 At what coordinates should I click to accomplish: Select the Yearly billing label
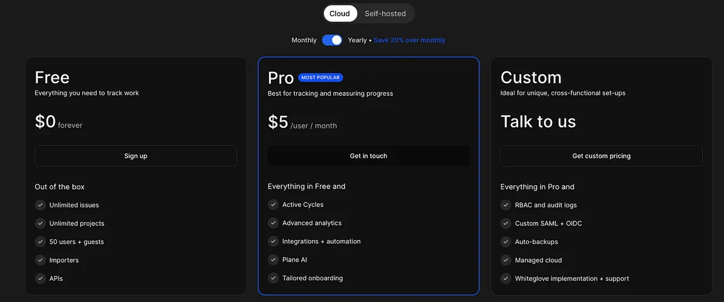tap(357, 40)
